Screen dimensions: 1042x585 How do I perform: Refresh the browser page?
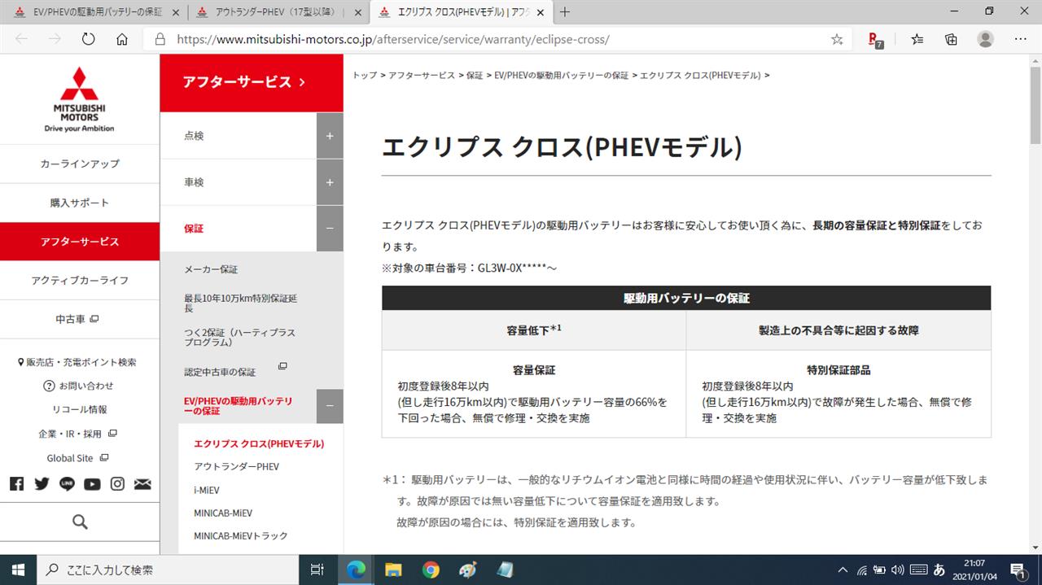tap(89, 39)
